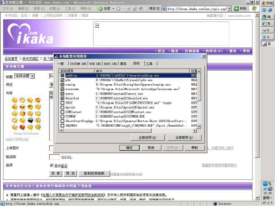Open the 工具(T) menu in IE

coord(70,9)
